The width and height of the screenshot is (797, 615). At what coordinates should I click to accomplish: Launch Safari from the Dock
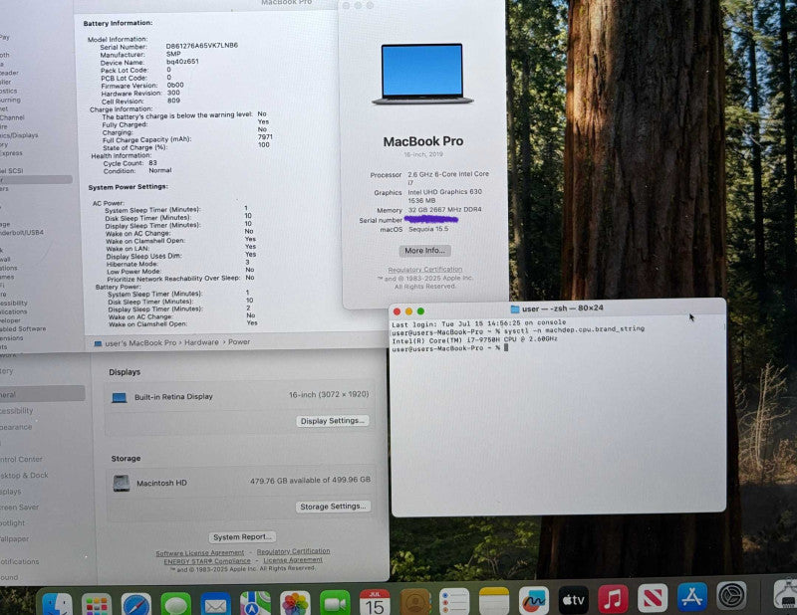click(136, 604)
